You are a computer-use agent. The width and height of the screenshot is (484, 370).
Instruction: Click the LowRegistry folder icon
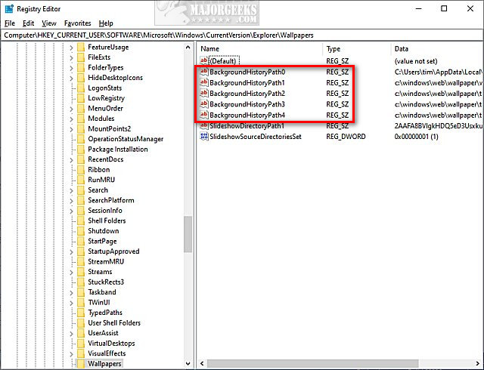pos(81,98)
